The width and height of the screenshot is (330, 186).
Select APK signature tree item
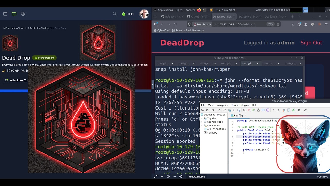pos(214,129)
